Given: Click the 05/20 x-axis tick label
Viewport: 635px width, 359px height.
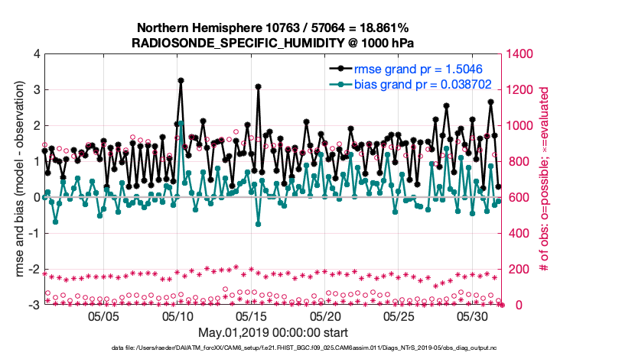Looking at the screenshot, I should click(324, 315).
